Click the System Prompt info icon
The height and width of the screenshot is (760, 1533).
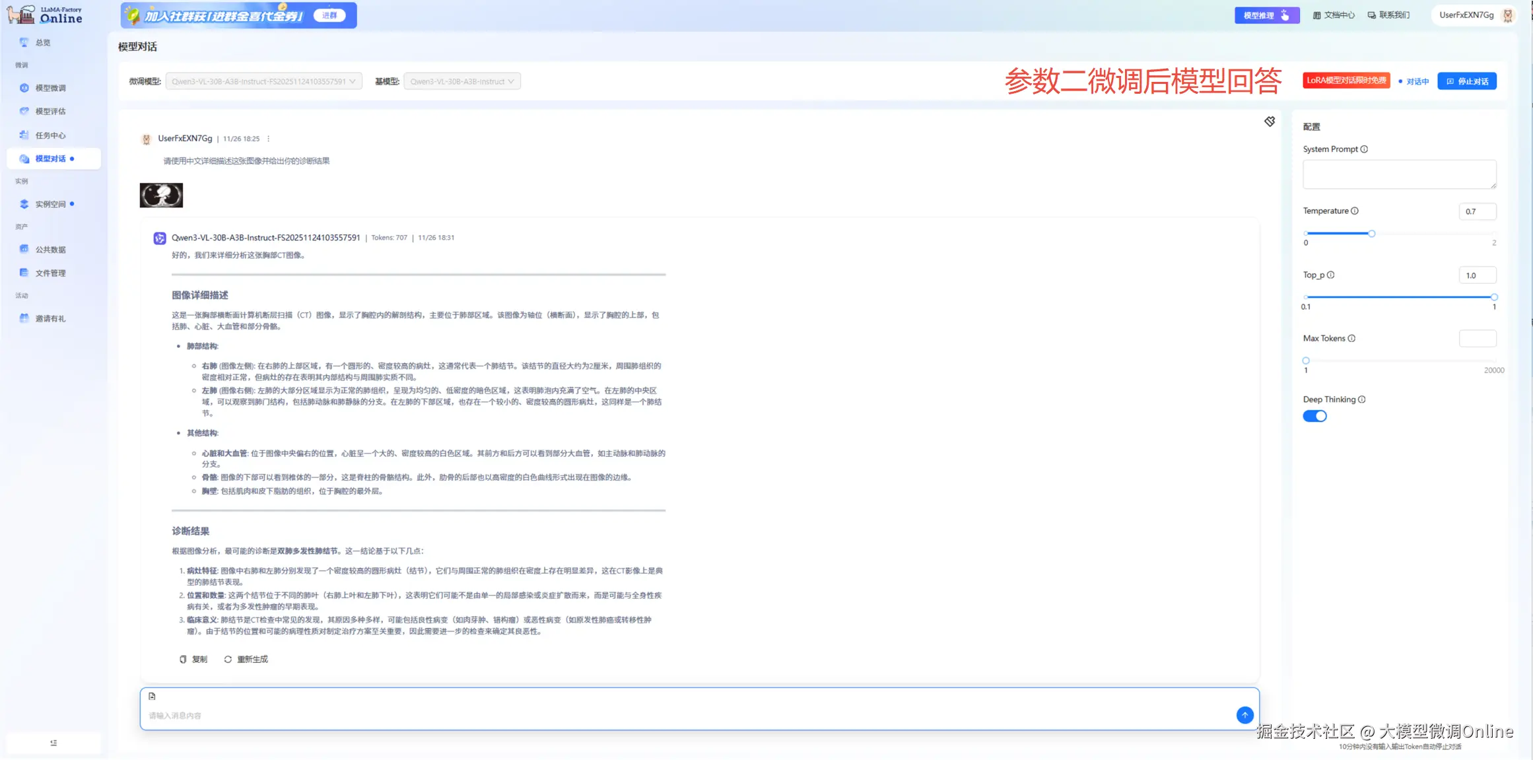point(1364,149)
